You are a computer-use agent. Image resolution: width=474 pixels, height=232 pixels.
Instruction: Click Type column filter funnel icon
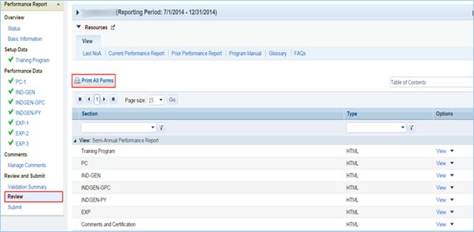[411, 127]
